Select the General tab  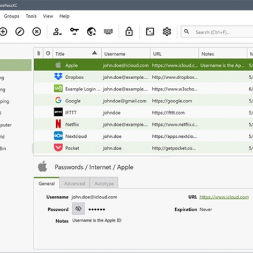point(47,183)
